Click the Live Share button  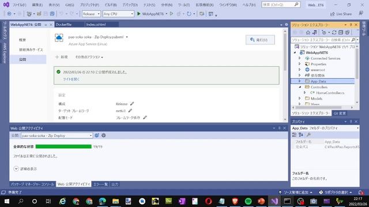[x=341, y=14]
